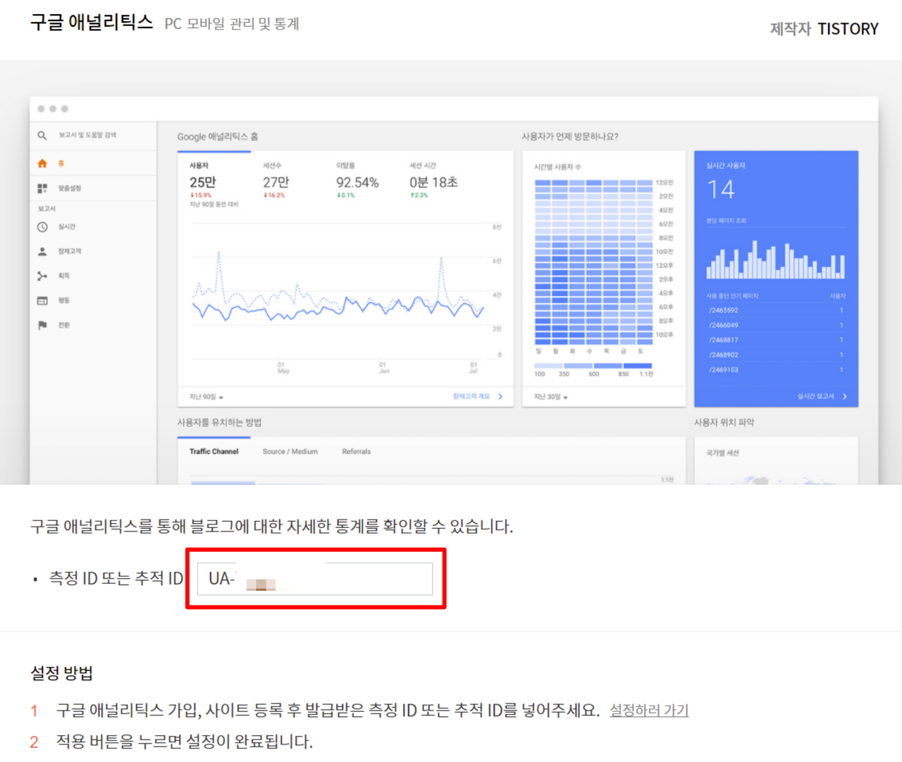Open the 전환 sidebar label

pyautogui.click(x=64, y=325)
